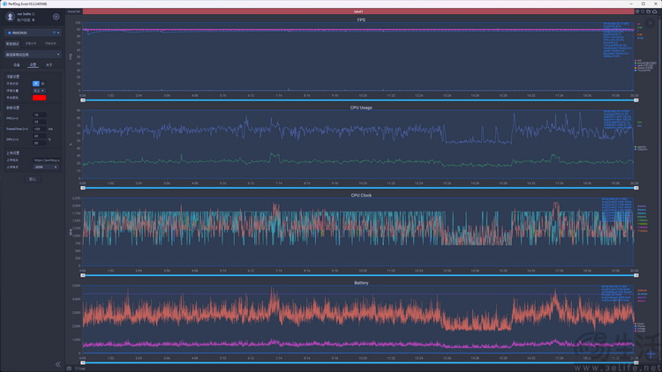The width and height of the screenshot is (662, 372).
Task: Click the user avatar icon
Action: [10, 17]
